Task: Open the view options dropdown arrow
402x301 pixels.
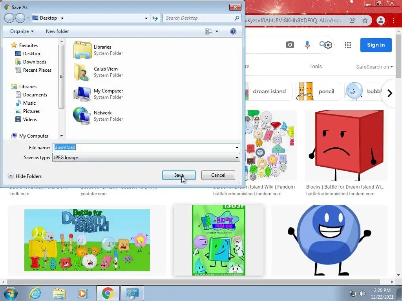Action: pos(217,31)
